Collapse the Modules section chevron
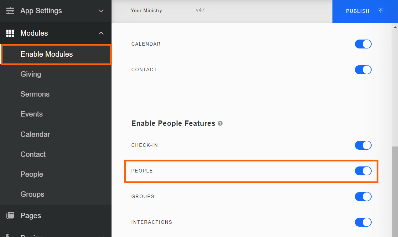This screenshot has width=398, height=237. [101, 33]
